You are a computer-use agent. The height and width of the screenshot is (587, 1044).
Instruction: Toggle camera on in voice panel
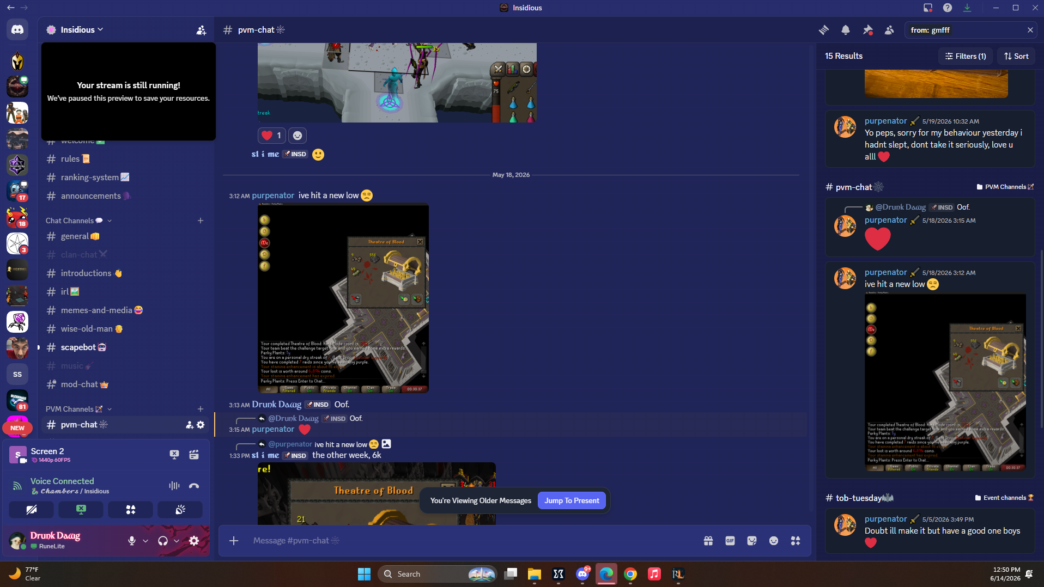[32, 510]
